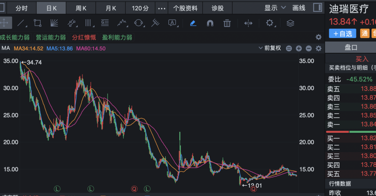Click the 34.74 high price marker
376x196 pixels.
click(x=34, y=62)
